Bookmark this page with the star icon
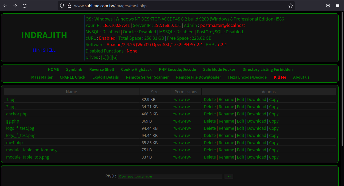344x186 pixels. (x=291, y=6)
